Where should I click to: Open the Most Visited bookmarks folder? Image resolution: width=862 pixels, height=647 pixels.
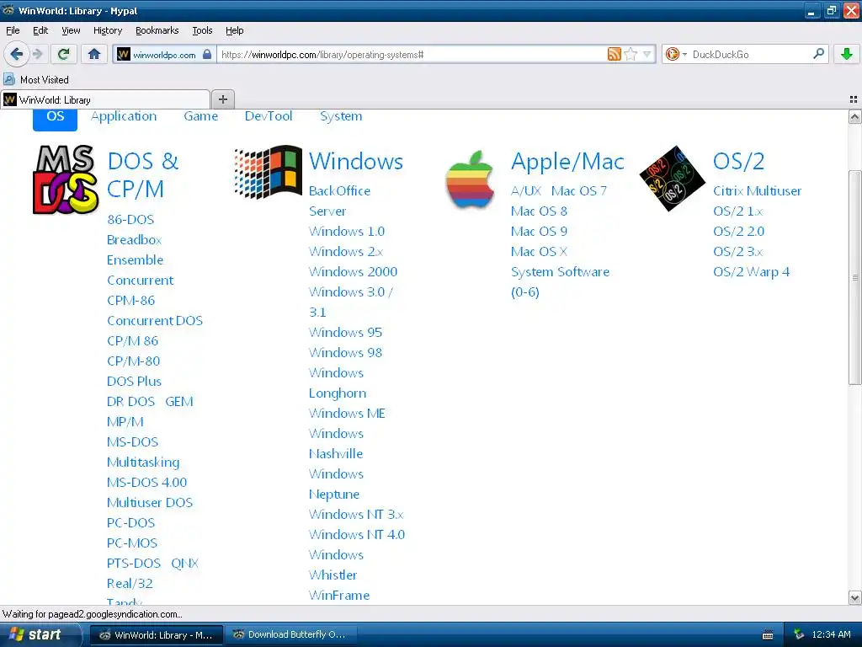(x=36, y=80)
